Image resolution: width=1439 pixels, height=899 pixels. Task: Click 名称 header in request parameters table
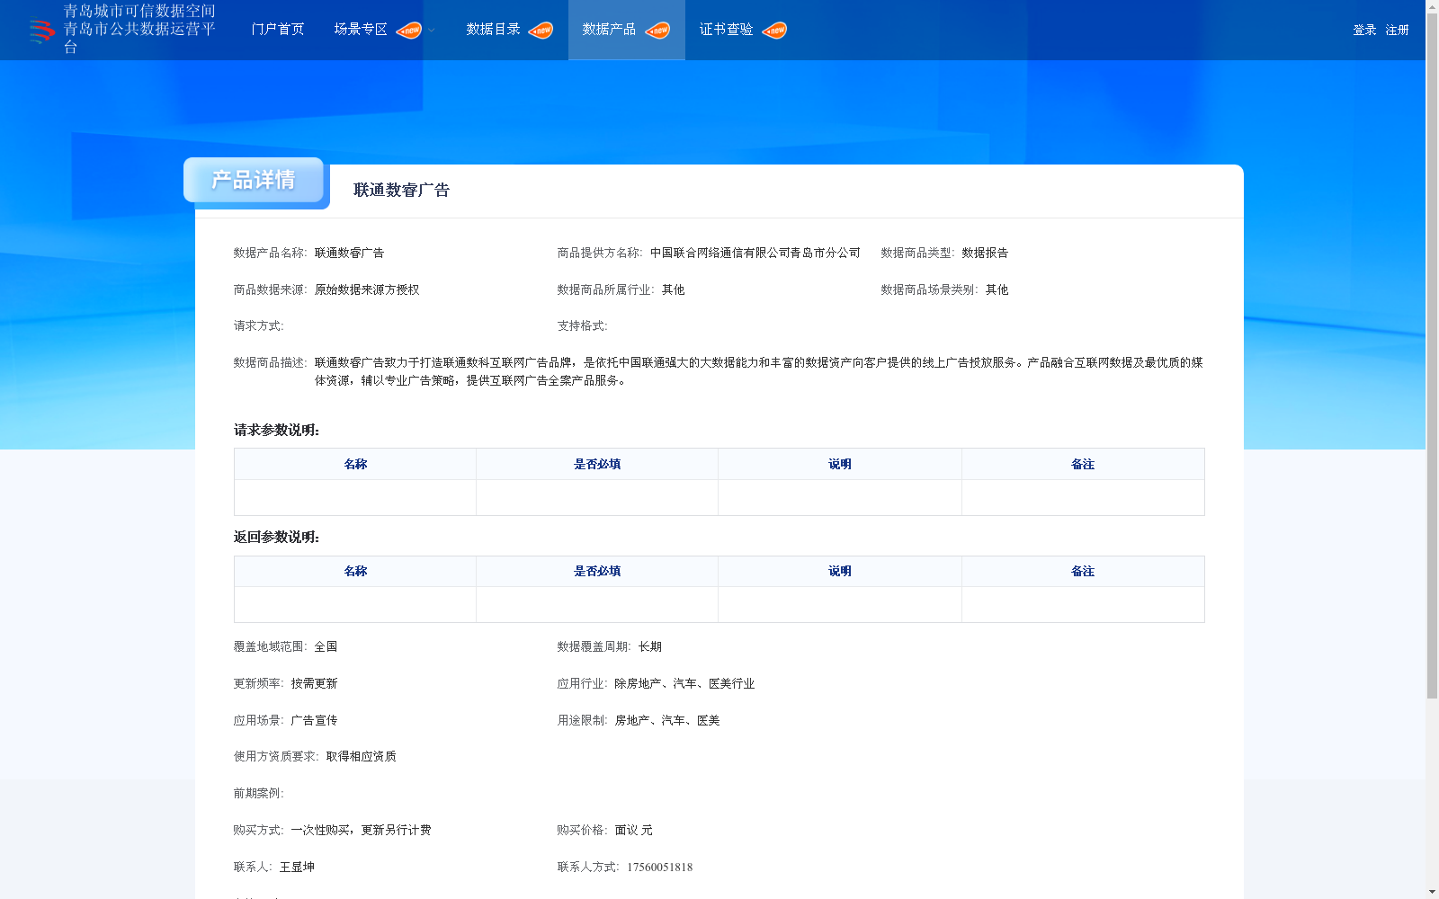(x=355, y=465)
